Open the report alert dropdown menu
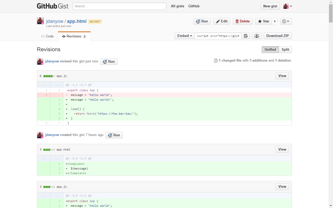Viewport: 333px width, 208px height. 286,21
